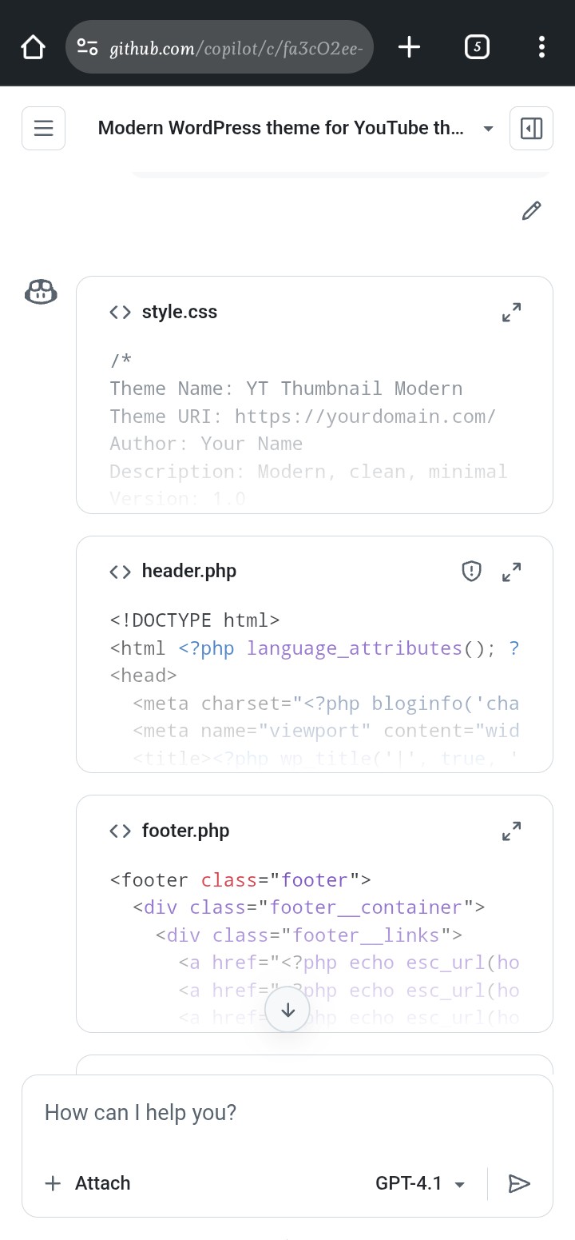Toggle the side panel icon

click(531, 128)
